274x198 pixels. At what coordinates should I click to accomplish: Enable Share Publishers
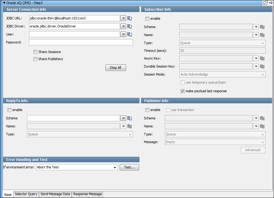(36, 59)
